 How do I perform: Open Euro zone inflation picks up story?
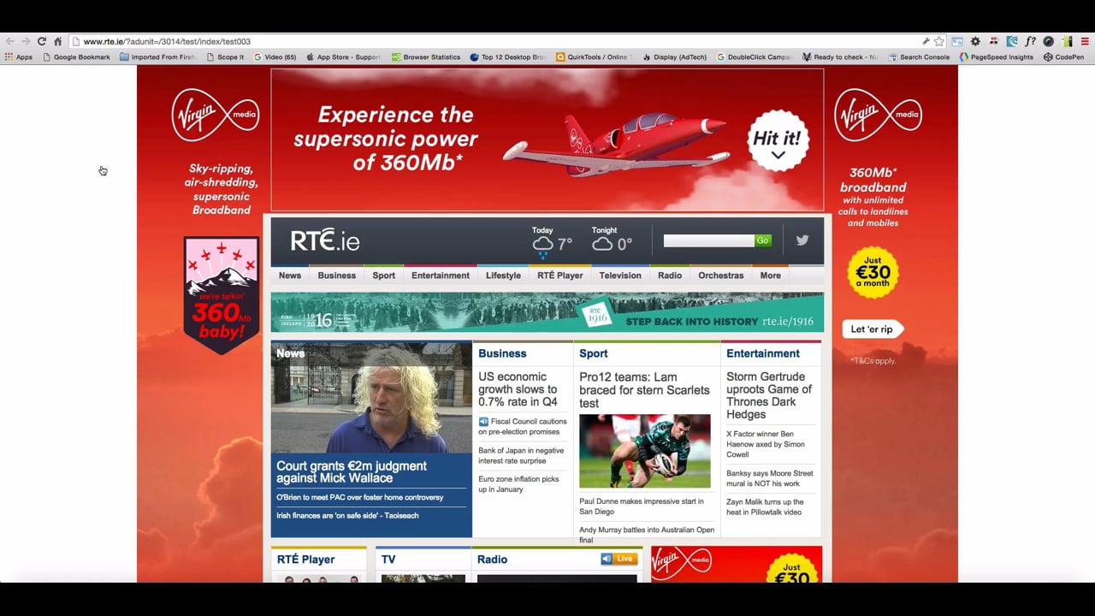[518, 484]
